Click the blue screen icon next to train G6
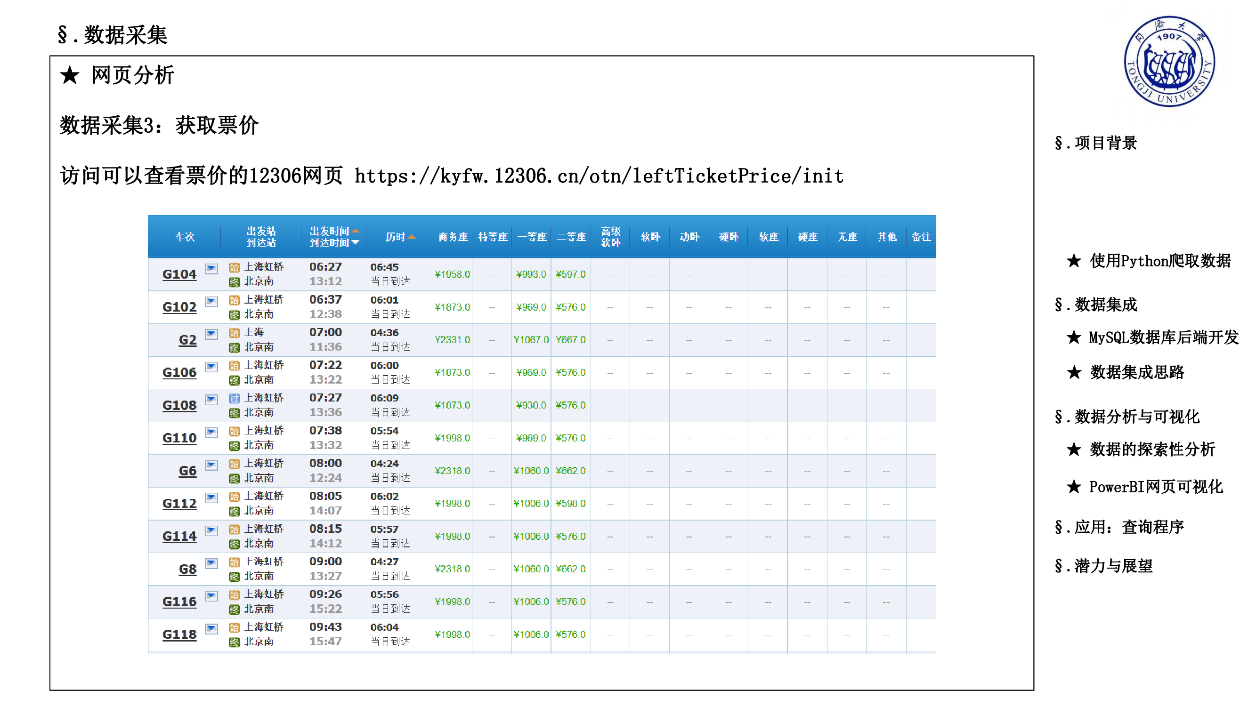The height and width of the screenshot is (706, 1256). (211, 465)
